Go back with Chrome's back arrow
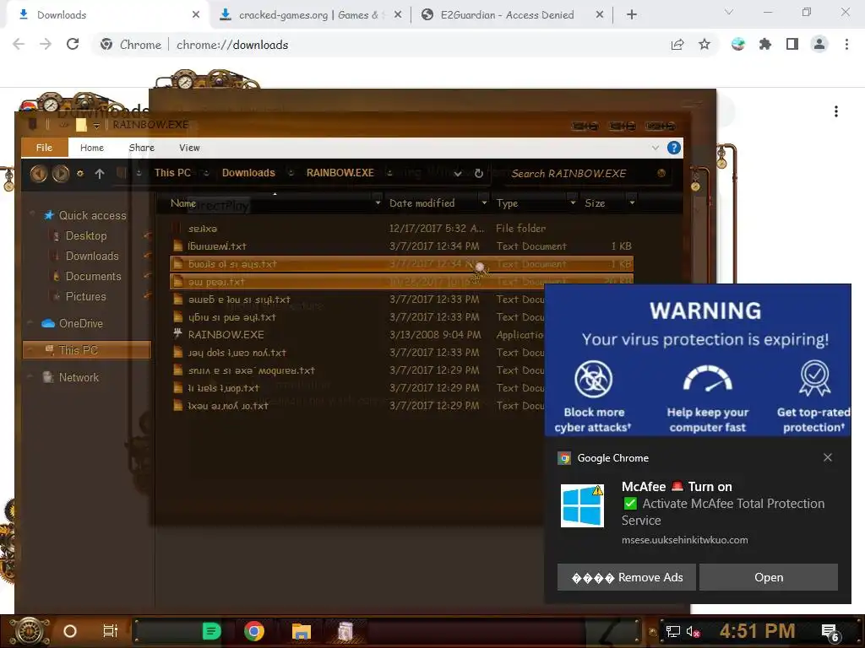Viewport: 865px width, 648px height. click(x=19, y=44)
